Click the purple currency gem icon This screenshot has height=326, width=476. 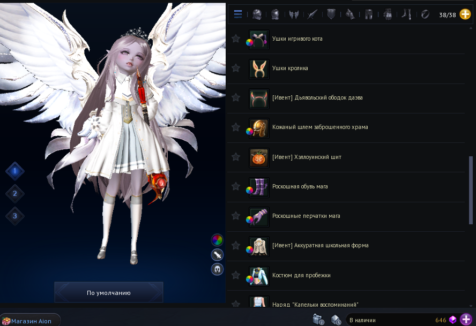452,320
